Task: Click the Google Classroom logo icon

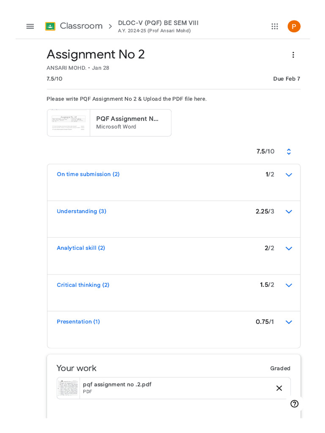Action: pyautogui.click(x=50, y=26)
